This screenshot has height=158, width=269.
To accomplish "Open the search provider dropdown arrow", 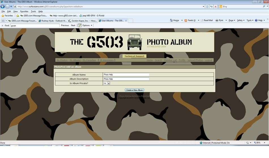I will (267, 6).
